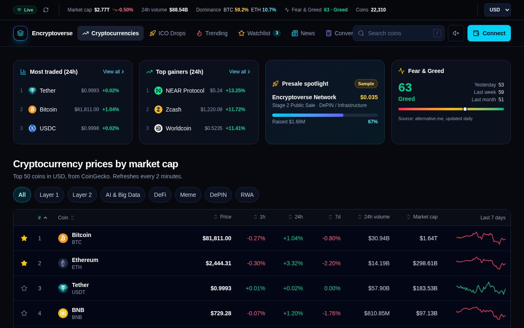Click the refresh data icon
The height and width of the screenshot is (328, 524).
pyautogui.click(x=46, y=10)
